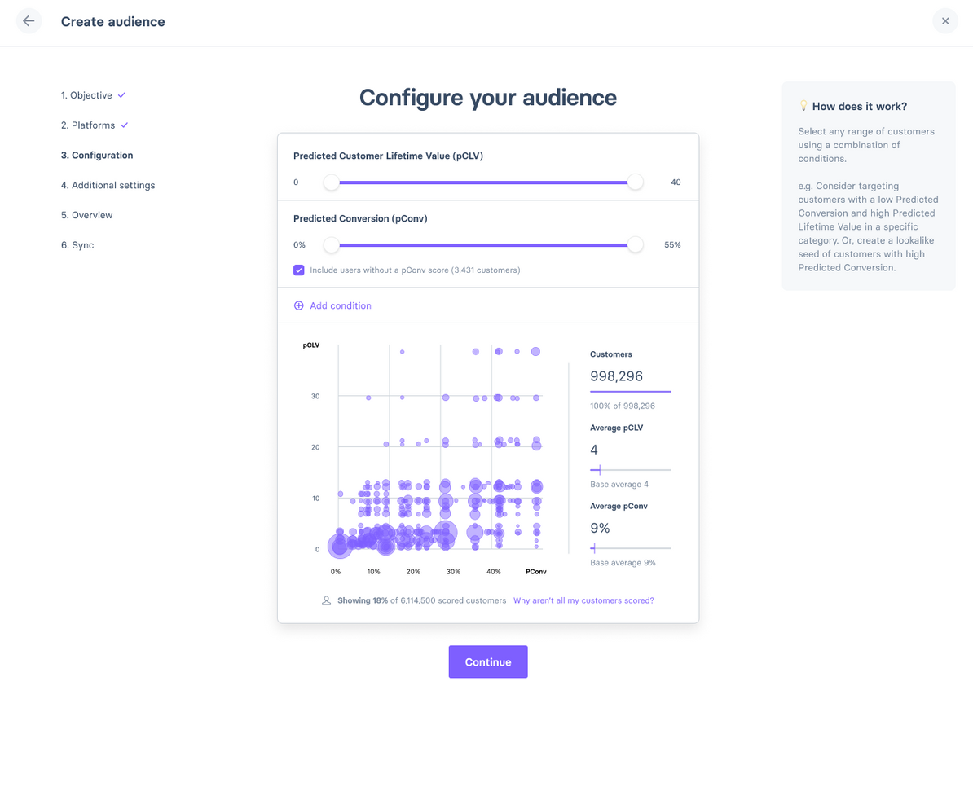Click the lightbulb icon in help panel
Screen dimensions: 973x804
(803, 106)
